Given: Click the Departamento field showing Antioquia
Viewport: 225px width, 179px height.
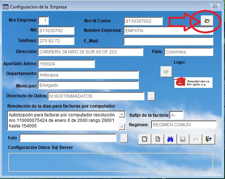Looking at the screenshot, I should pyautogui.click(x=88, y=75).
